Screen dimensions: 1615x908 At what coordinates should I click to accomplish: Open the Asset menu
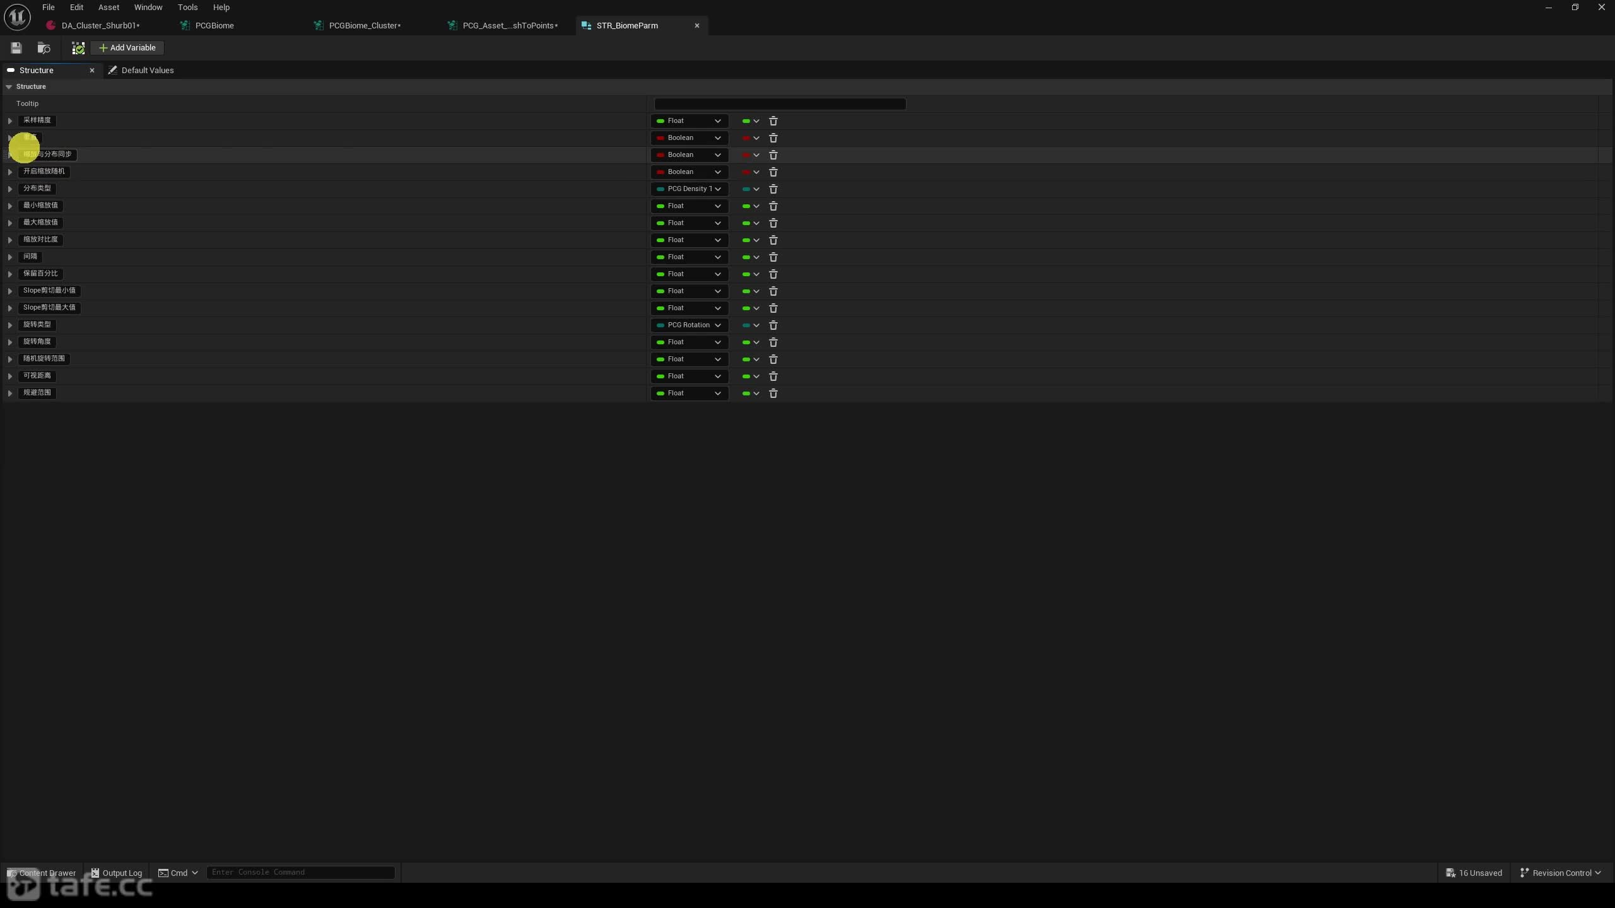(109, 8)
